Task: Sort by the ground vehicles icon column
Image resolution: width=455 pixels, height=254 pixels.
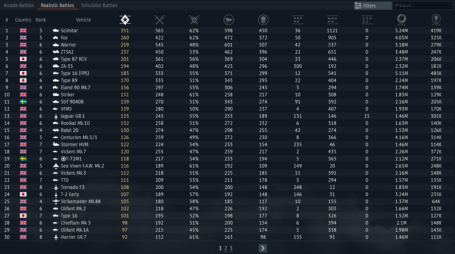Action: coord(332,20)
